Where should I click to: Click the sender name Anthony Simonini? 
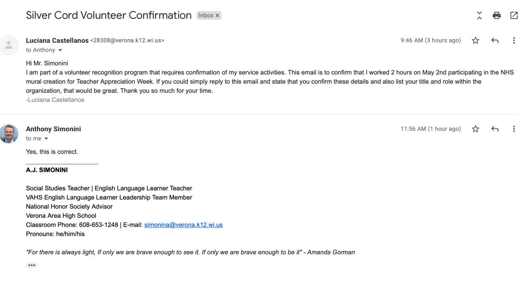[x=53, y=129]
